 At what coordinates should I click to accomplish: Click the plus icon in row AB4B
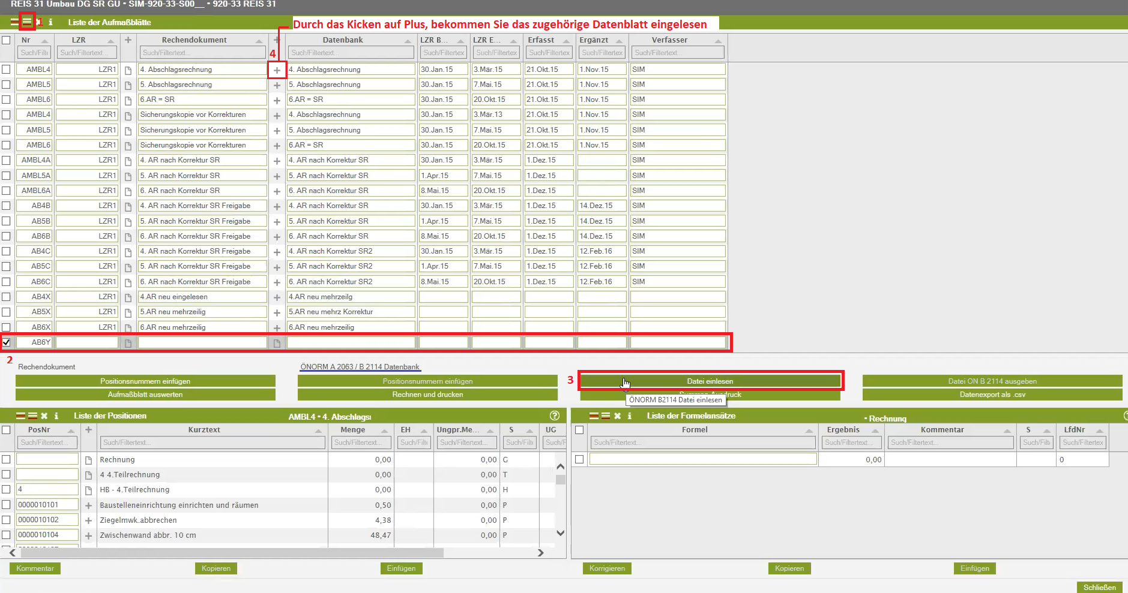click(277, 206)
